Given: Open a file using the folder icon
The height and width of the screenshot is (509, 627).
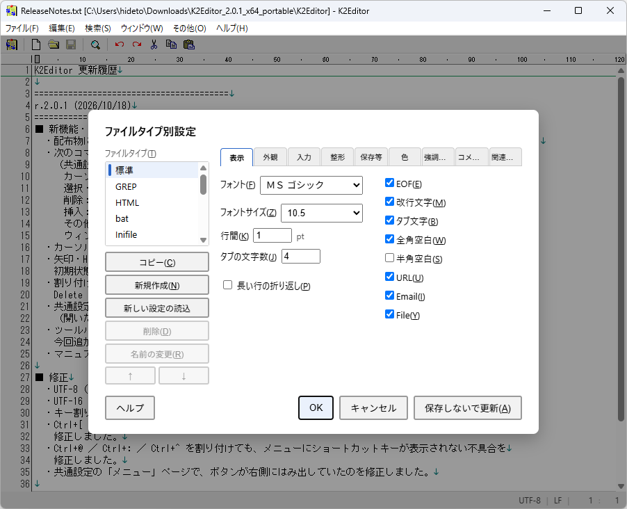Looking at the screenshot, I should tap(54, 45).
